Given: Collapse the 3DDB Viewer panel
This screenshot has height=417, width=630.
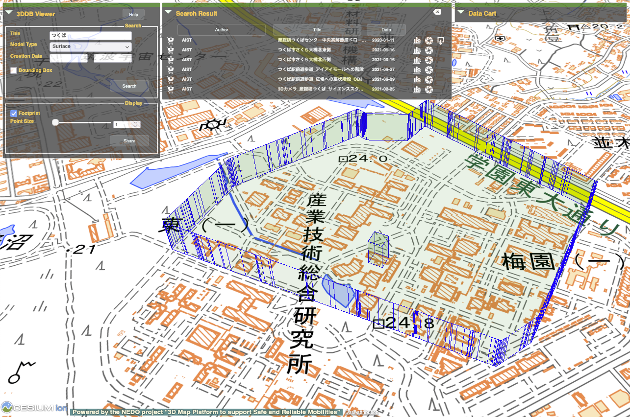Looking at the screenshot, I should (x=9, y=13).
